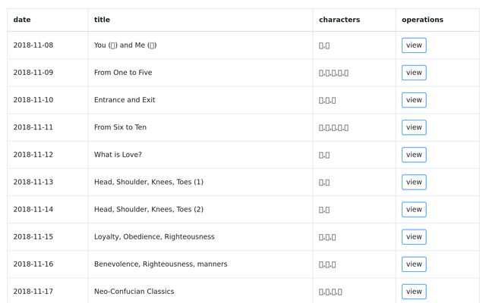The width and height of the screenshot is (486, 303).
Task: View Loyalty, Obedience, Righteousness row
Action: (414, 236)
